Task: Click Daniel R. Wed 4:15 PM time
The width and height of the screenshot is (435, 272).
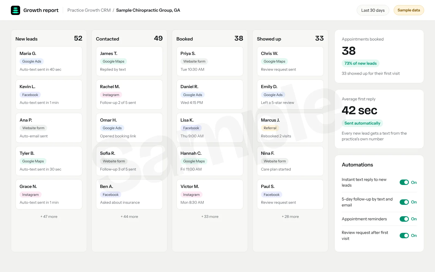Action: pos(192,103)
